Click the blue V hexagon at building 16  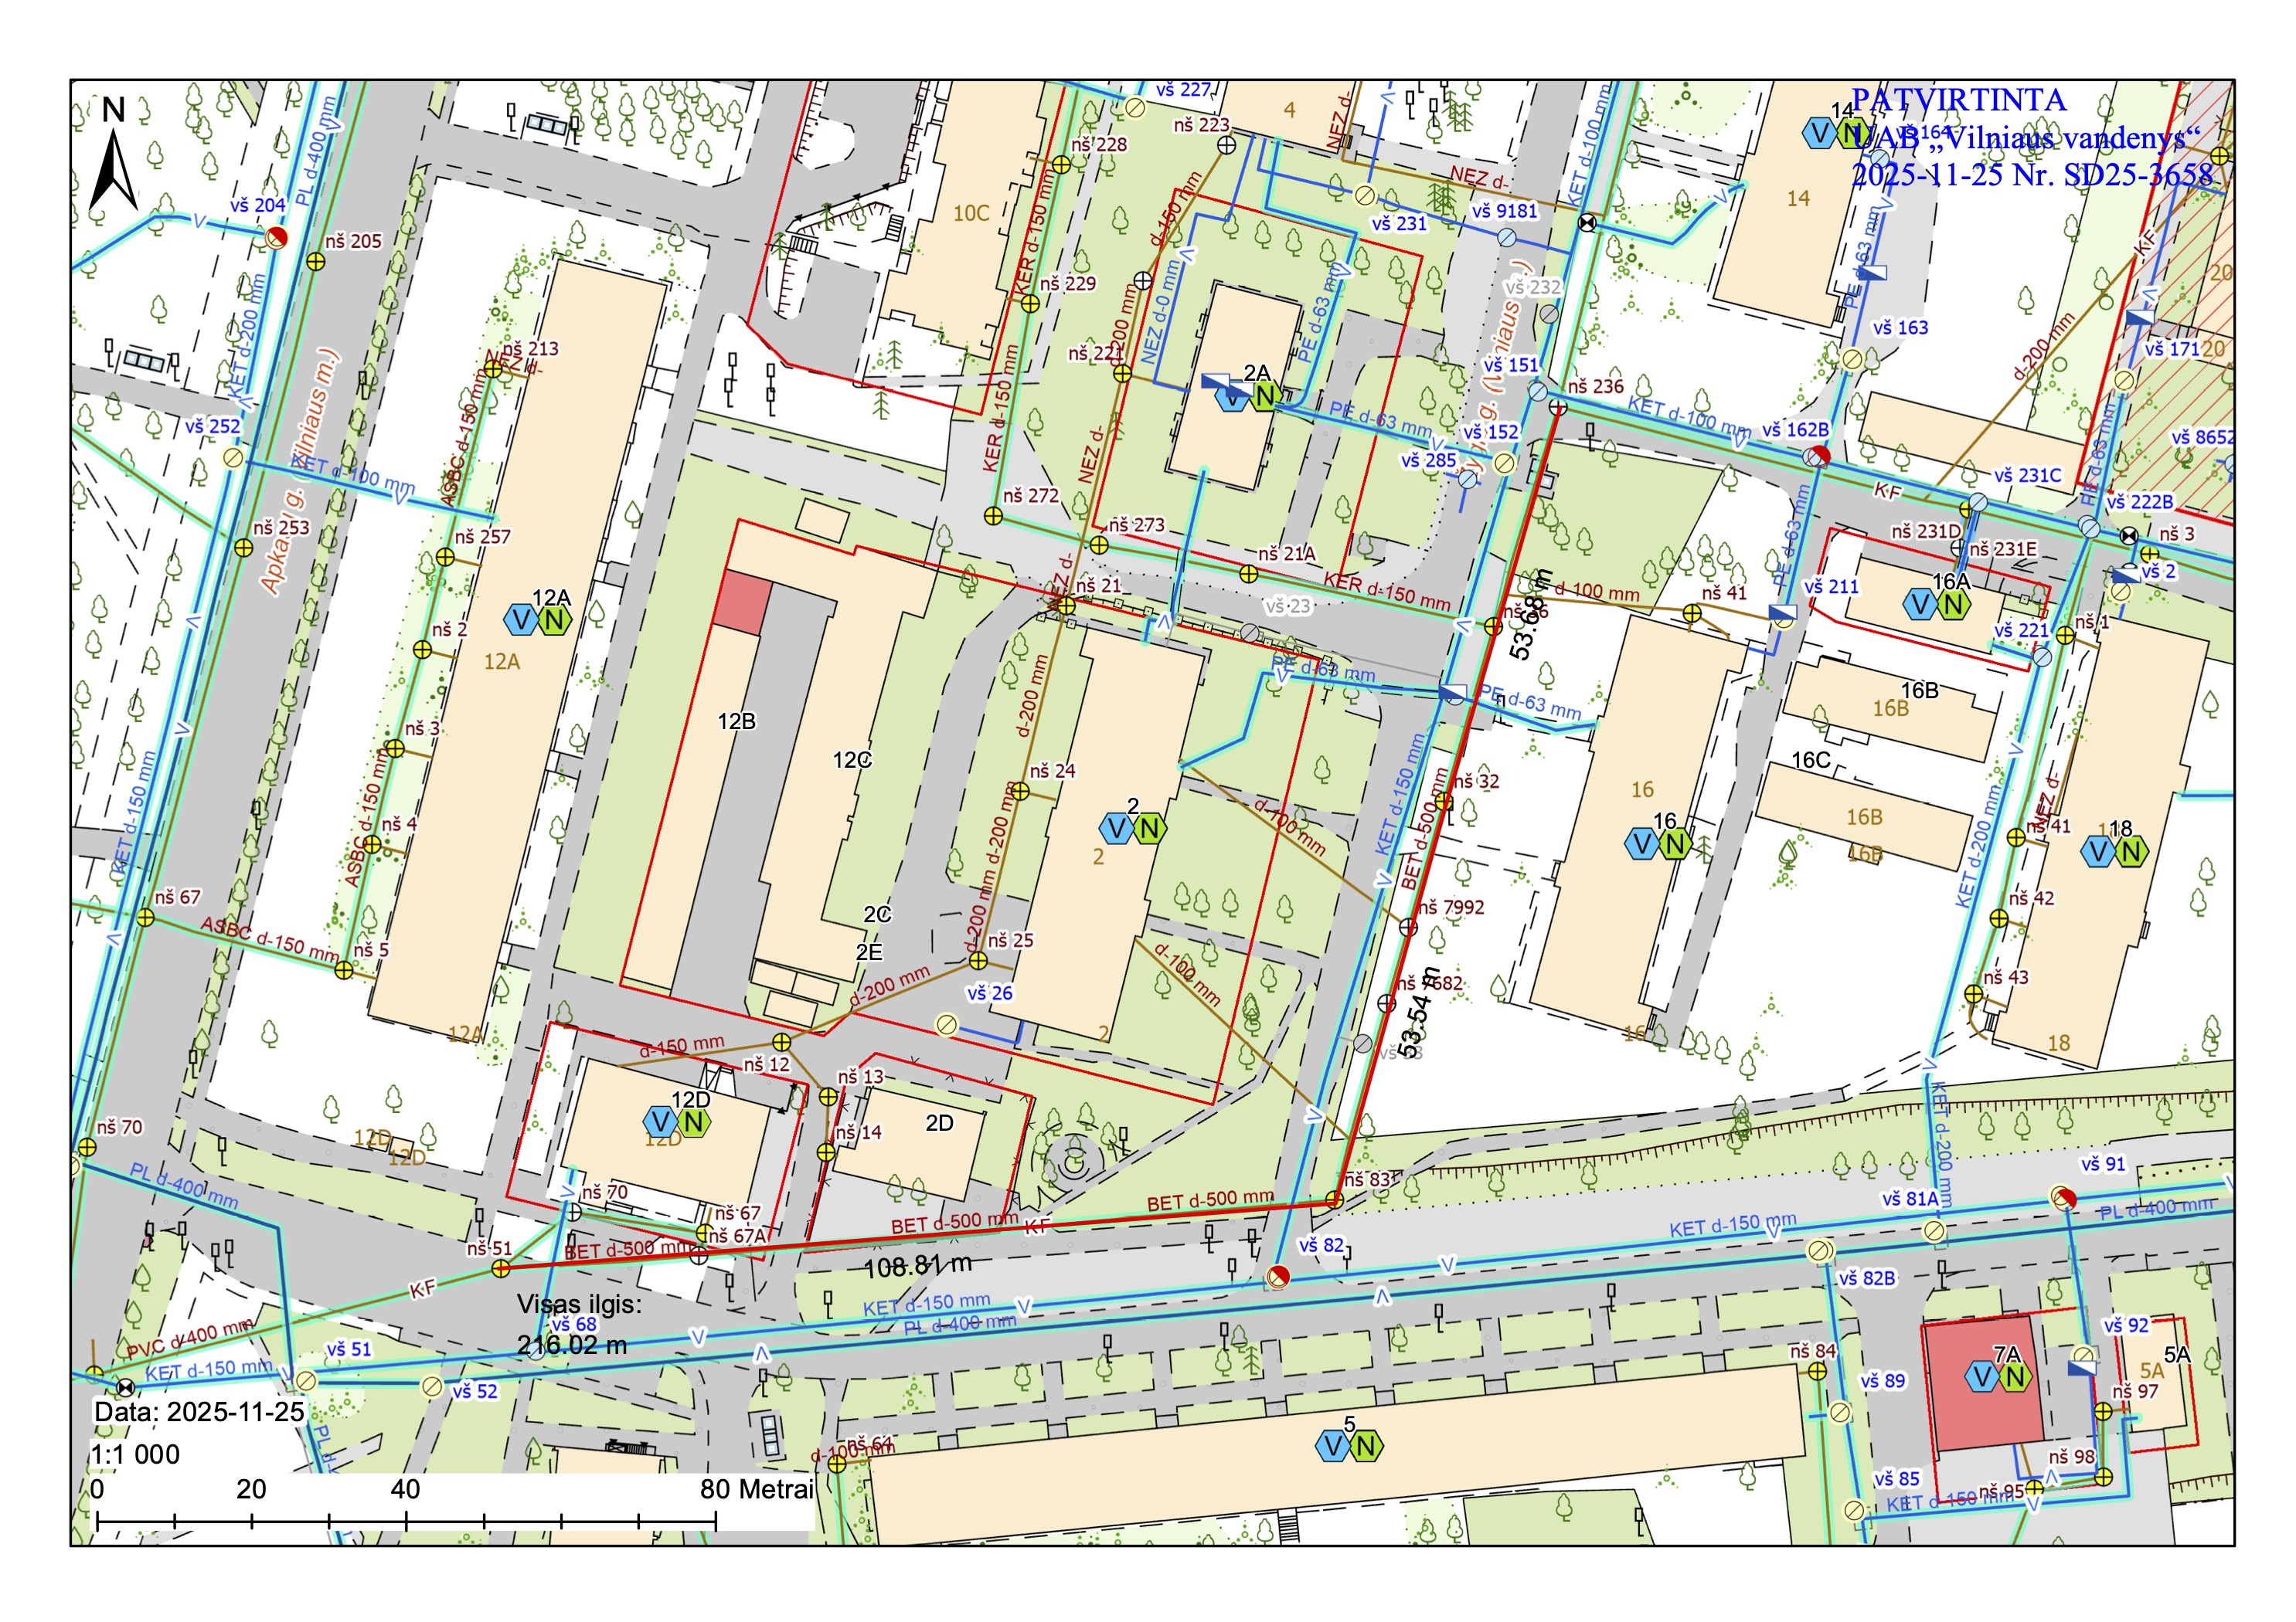click(x=1642, y=844)
